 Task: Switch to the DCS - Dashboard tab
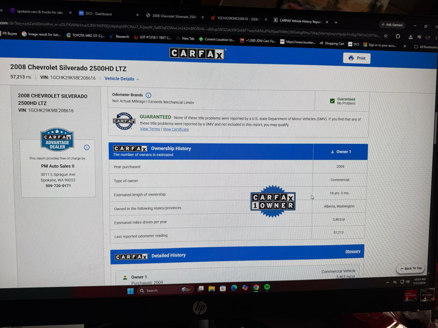pos(99,14)
